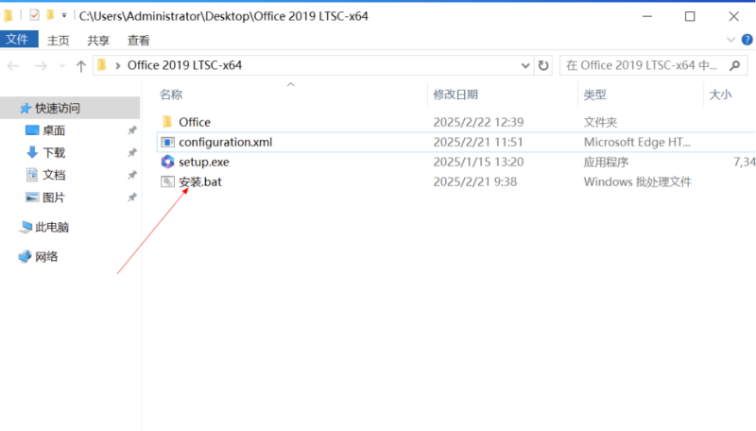This screenshot has width=756, height=431.
Task: Expand the address bar history dropdown
Action: click(525, 65)
